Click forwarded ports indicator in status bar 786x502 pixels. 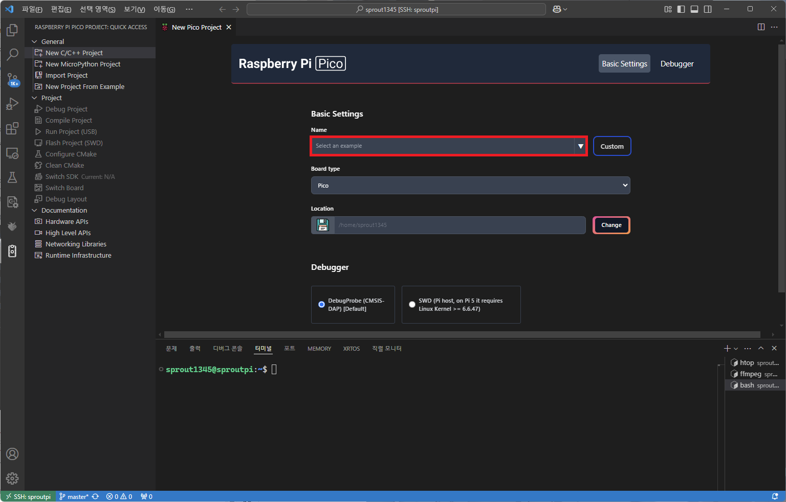146,496
